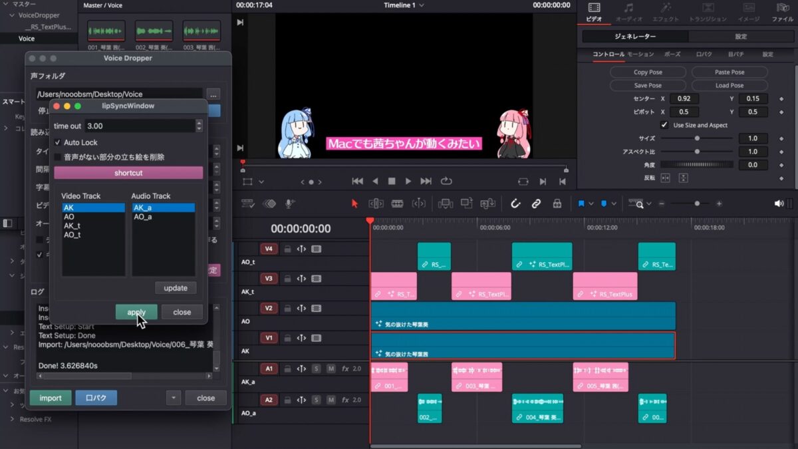Click the apply button in lipSyncWindow
This screenshot has height=449, width=798.
click(136, 311)
